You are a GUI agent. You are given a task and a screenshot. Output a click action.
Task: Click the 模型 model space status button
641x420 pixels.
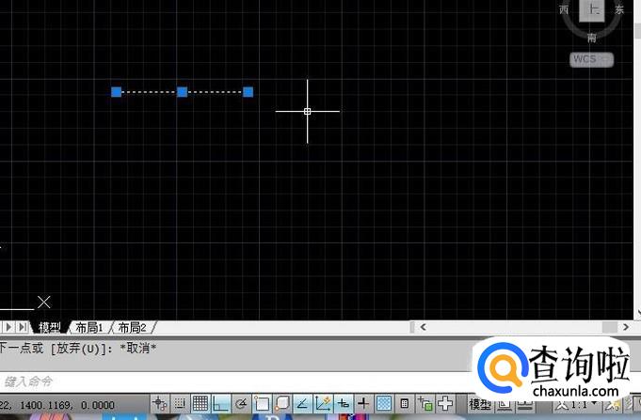coord(480,404)
